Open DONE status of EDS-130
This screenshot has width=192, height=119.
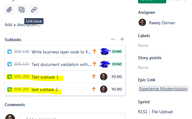(117, 52)
